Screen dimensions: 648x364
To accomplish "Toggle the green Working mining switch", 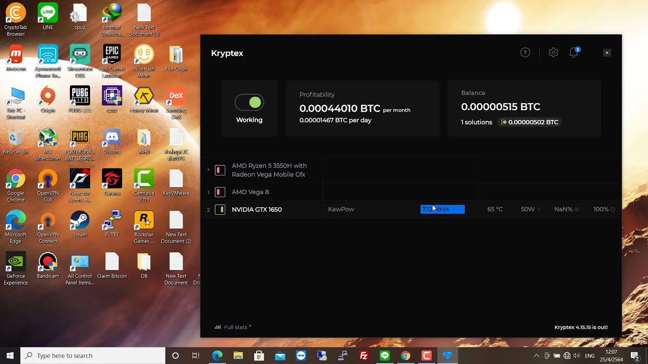I will (x=249, y=103).
